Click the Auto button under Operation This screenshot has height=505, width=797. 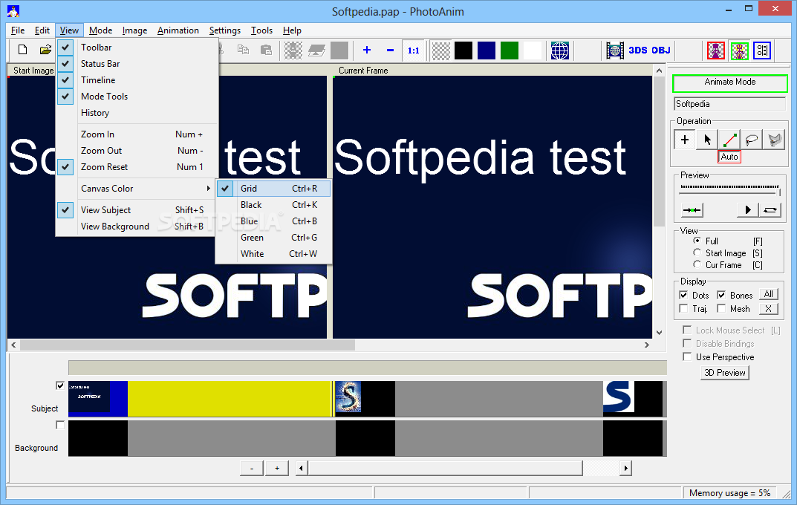point(729,157)
